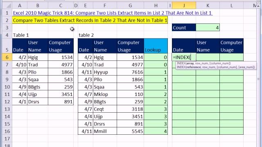This screenshot has width=262, height=147.
Task: Select Table 1 'Computer Usage' header cell
Action: (x=61, y=46)
